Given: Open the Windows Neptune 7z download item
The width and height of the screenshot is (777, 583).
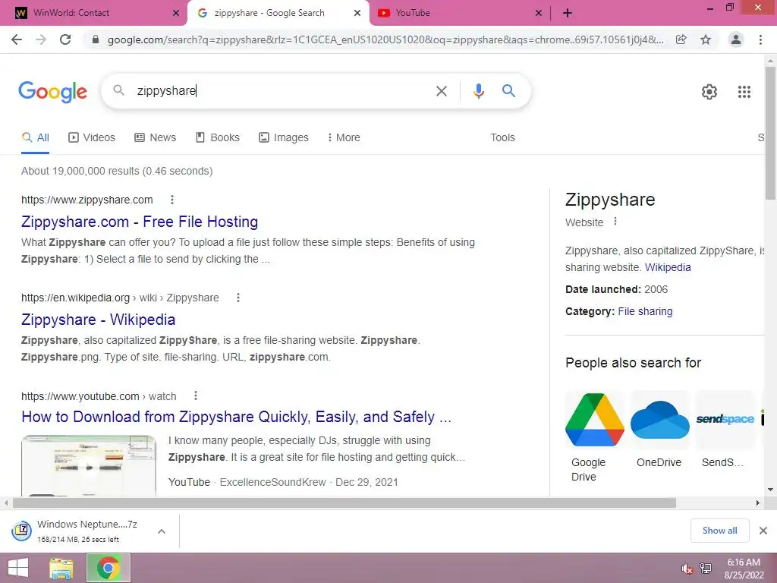Looking at the screenshot, I should [79, 531].
